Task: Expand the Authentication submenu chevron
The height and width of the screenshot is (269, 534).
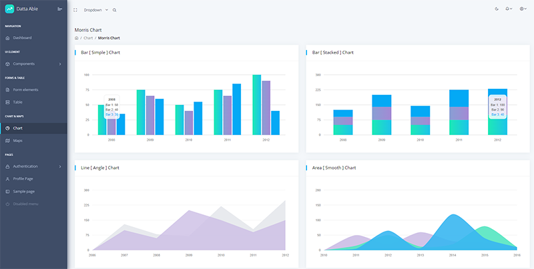Action: tap(60, 166)
